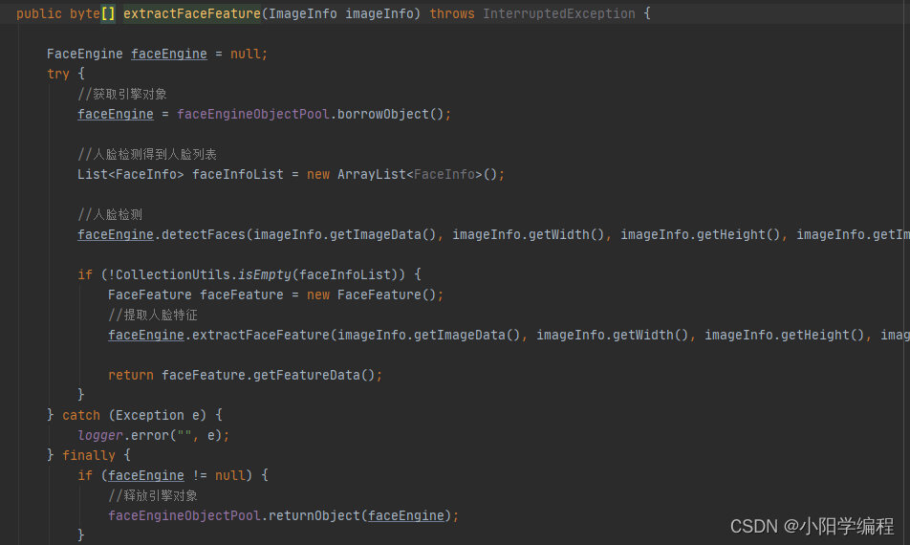Click the InterruptedException in throws clause
Image resolution: width=910 pixels, height=545 pixels.
coord(559,13)
